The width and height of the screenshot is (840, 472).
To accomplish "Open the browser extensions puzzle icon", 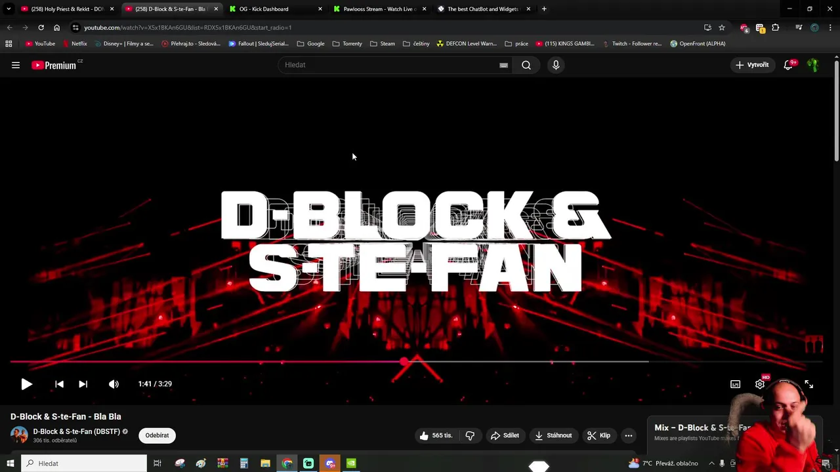I will point(776,28).
